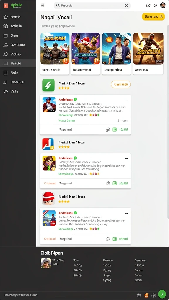Click the green lightning app icon

click(x=48, y=85)
